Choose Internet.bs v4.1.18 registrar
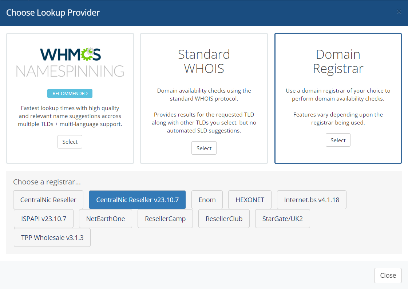 [312, 200]
